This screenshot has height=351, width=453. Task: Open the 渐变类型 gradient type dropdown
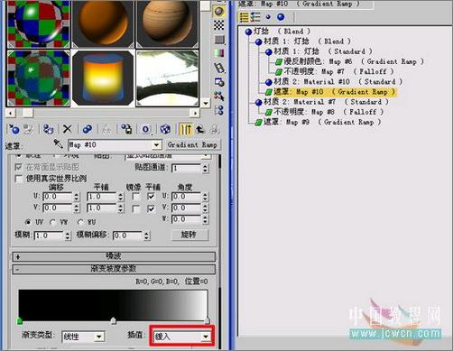tap(83, 337)
